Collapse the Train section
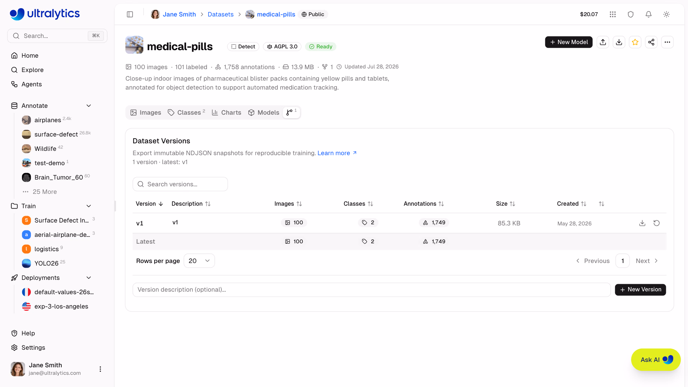 coord(89,206)
